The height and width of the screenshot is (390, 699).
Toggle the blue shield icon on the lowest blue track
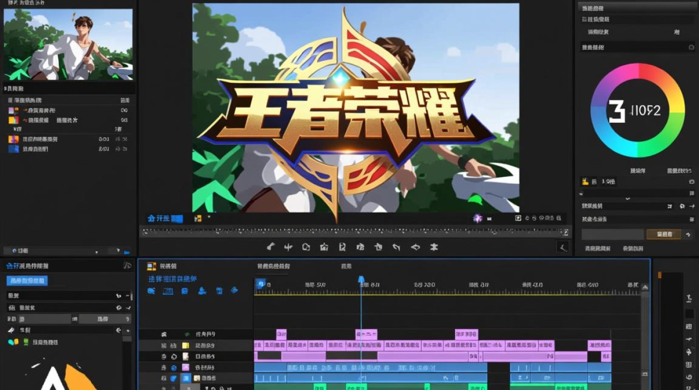[174, 379]
